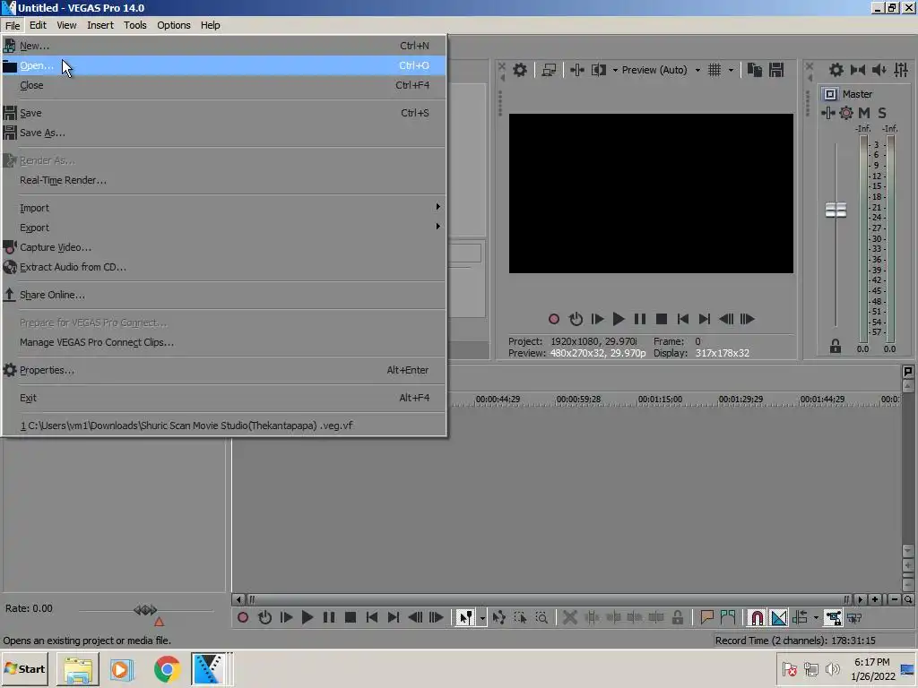The height and width of the screenshot is (688, 918).
Task: Open Video Output FX in preview toolbar
Action: pos(577,70)
